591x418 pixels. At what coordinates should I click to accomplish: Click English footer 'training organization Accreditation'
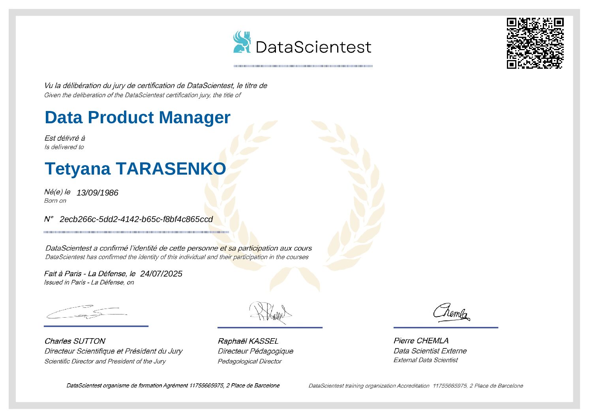pos(416,386)
